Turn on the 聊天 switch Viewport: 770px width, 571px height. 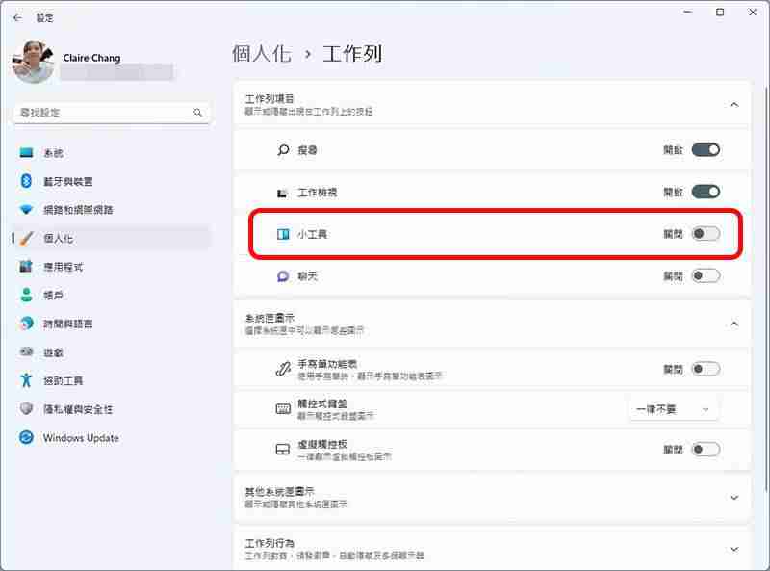click(704, 275)
